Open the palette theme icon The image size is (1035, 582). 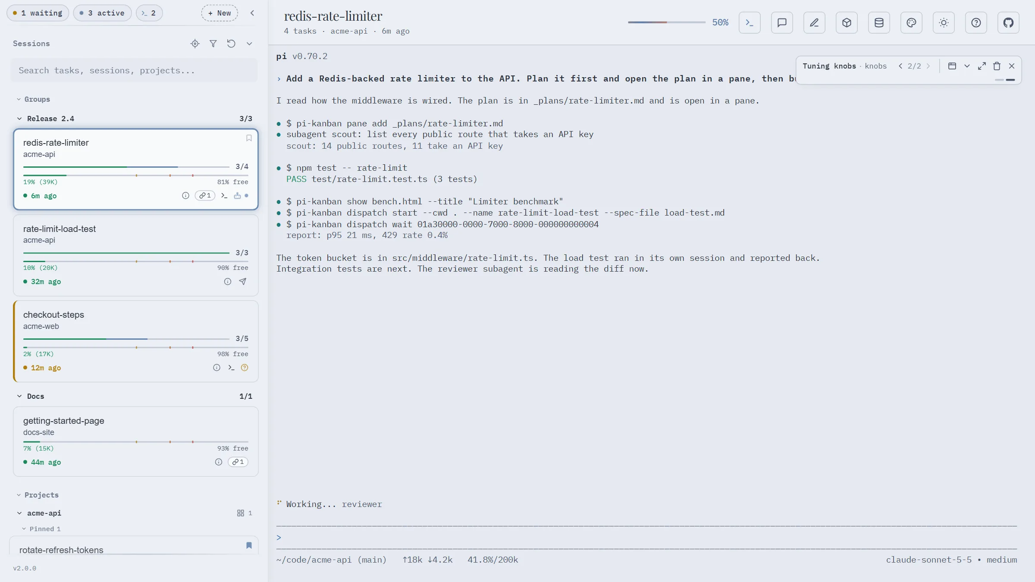(911, 22)
